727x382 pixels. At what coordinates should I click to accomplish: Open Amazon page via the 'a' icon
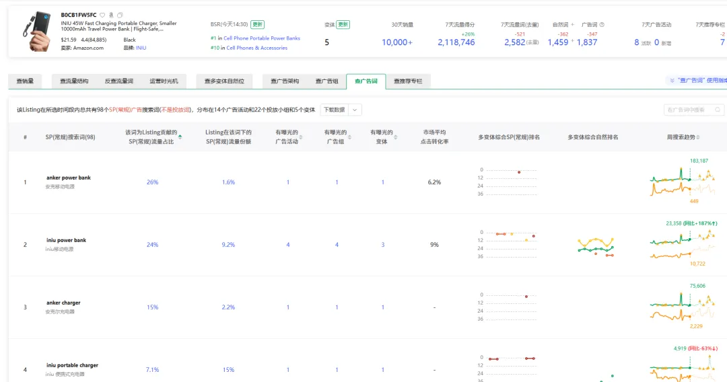click(111, 15)
